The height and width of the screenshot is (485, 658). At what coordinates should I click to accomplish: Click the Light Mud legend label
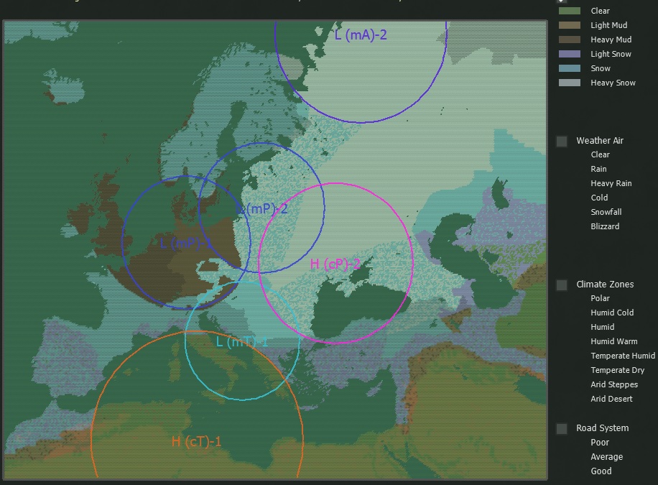(x=609, y=25)
